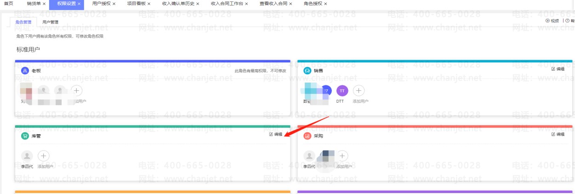The width and height of the screenshot is (575, 194).
Task: Add a user to 采购 role
Action: (343, 156)
